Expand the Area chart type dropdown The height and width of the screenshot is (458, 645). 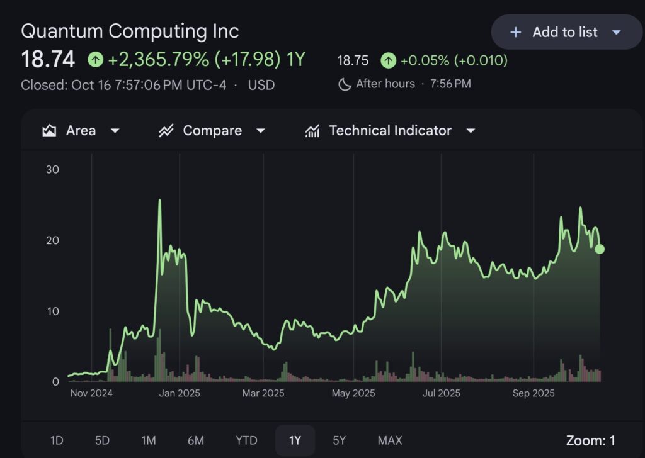(115, 131)
